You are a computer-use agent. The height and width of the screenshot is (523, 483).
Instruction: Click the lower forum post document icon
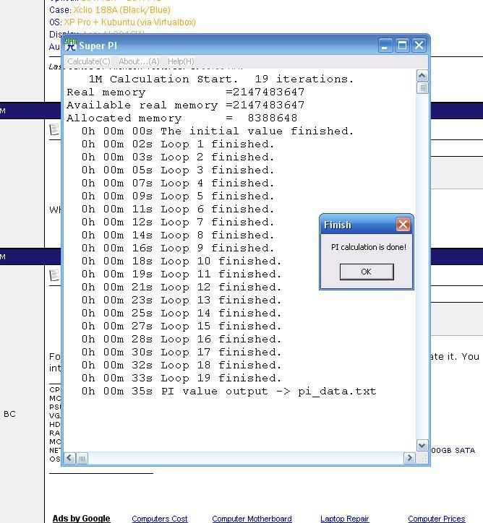(x=54, y=275)
